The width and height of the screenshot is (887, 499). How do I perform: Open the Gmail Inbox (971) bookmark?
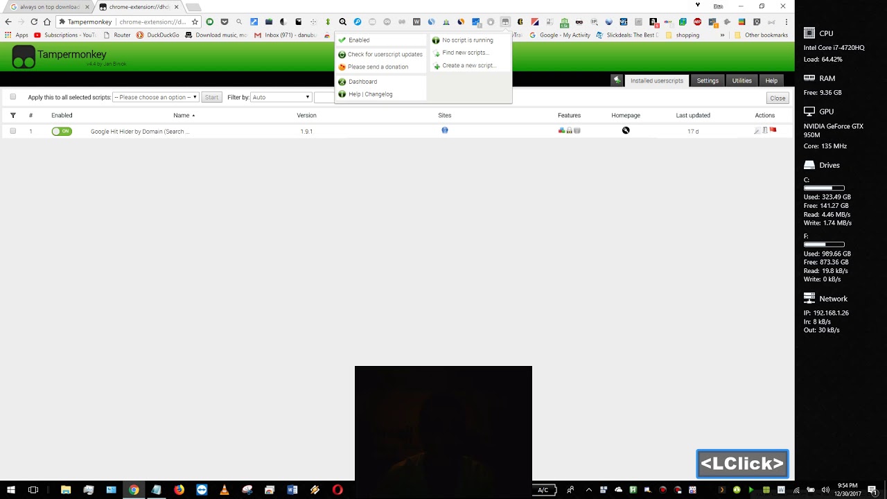[x=286, y=35]
